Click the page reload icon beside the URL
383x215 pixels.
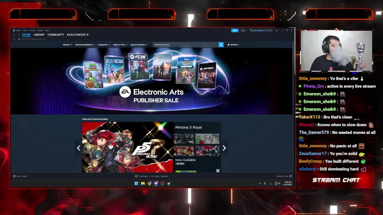14,39
